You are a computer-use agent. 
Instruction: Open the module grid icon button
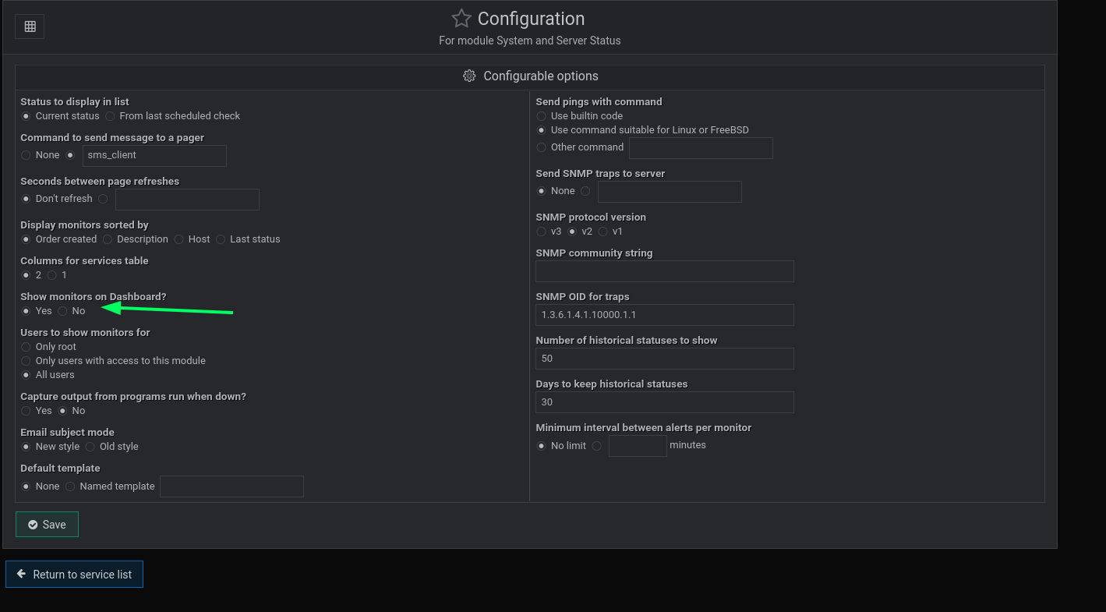(x=30, y=27)
